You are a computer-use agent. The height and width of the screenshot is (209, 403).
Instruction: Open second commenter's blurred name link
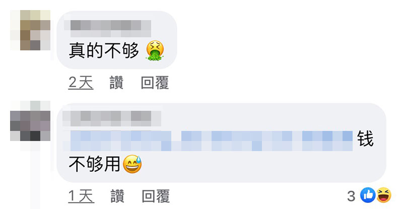(112, 118)
